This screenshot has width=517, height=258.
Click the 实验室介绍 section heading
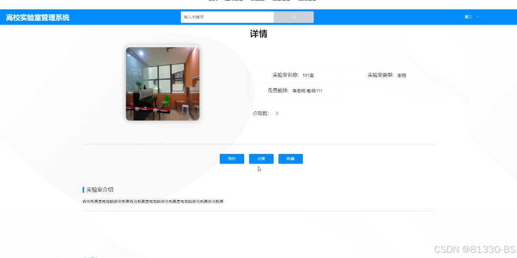coord(99,189)
